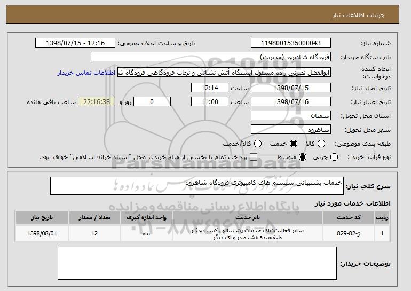Open buyer contact info link اطلاعات تماس خریدار
411x291 pixels.
[x=86, y=73]
